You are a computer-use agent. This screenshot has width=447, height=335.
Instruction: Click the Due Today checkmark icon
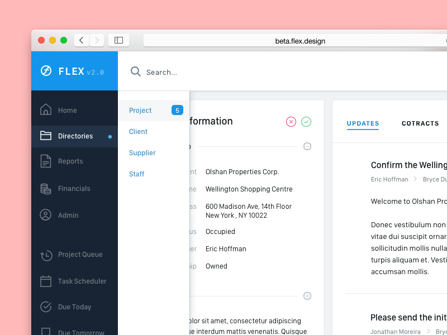[x=46, y=307]
